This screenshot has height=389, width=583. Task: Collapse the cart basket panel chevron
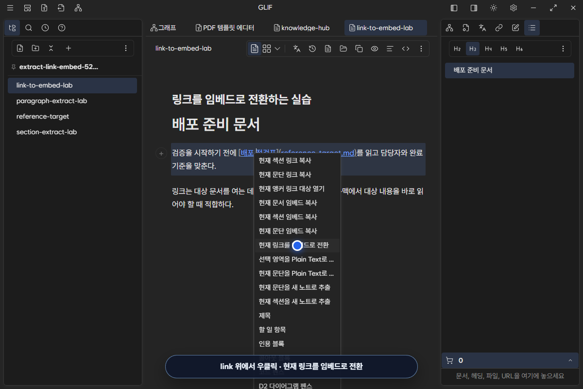[570, 360]
